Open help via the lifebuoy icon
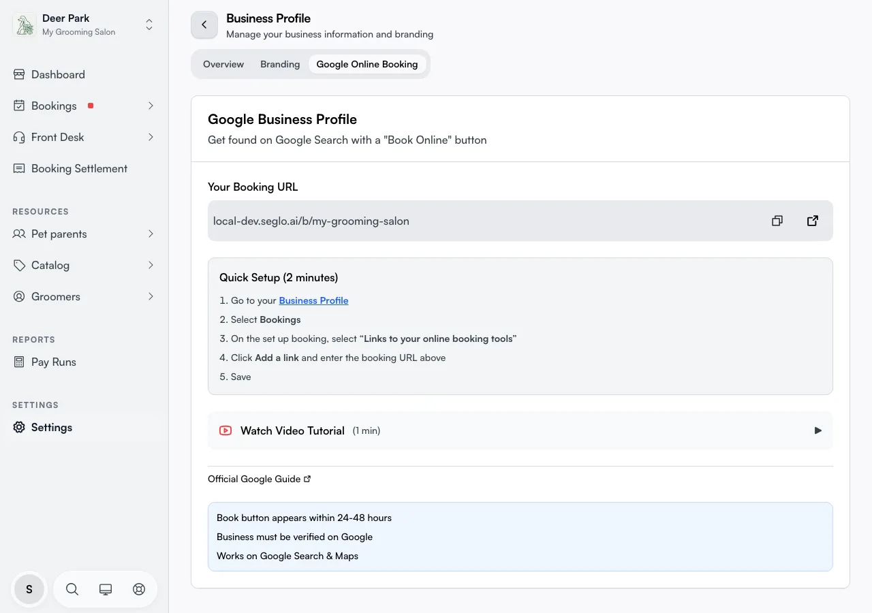Image resolution: width=872 pixels, height=613 pixels. [139, 589]
